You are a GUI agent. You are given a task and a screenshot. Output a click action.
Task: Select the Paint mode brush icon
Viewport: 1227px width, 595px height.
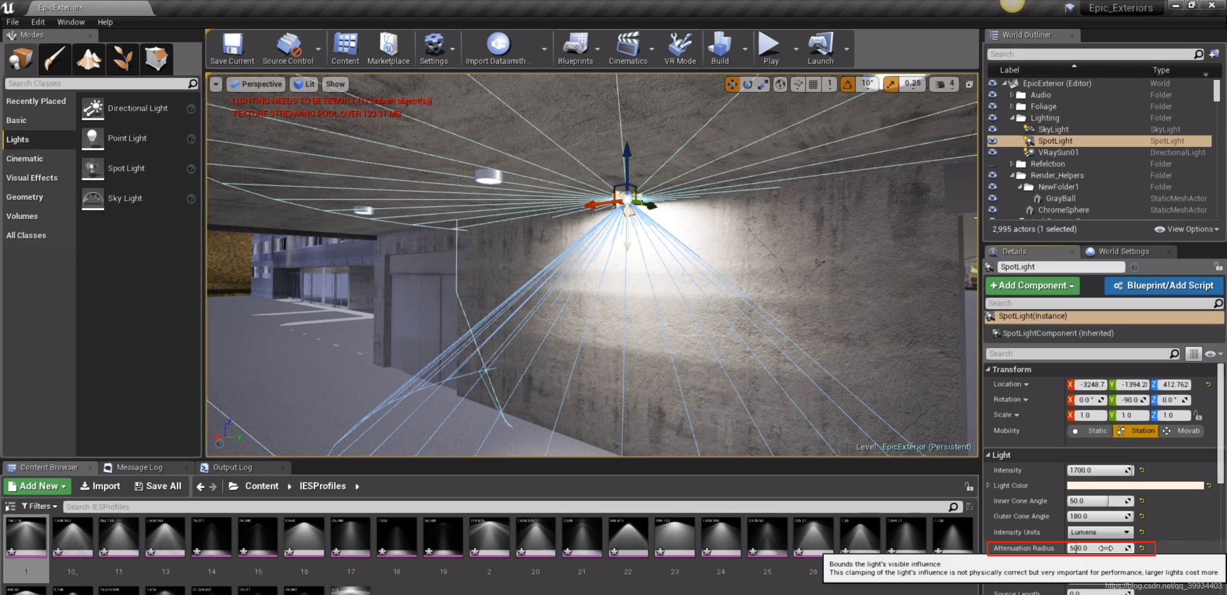coord(55,59)
